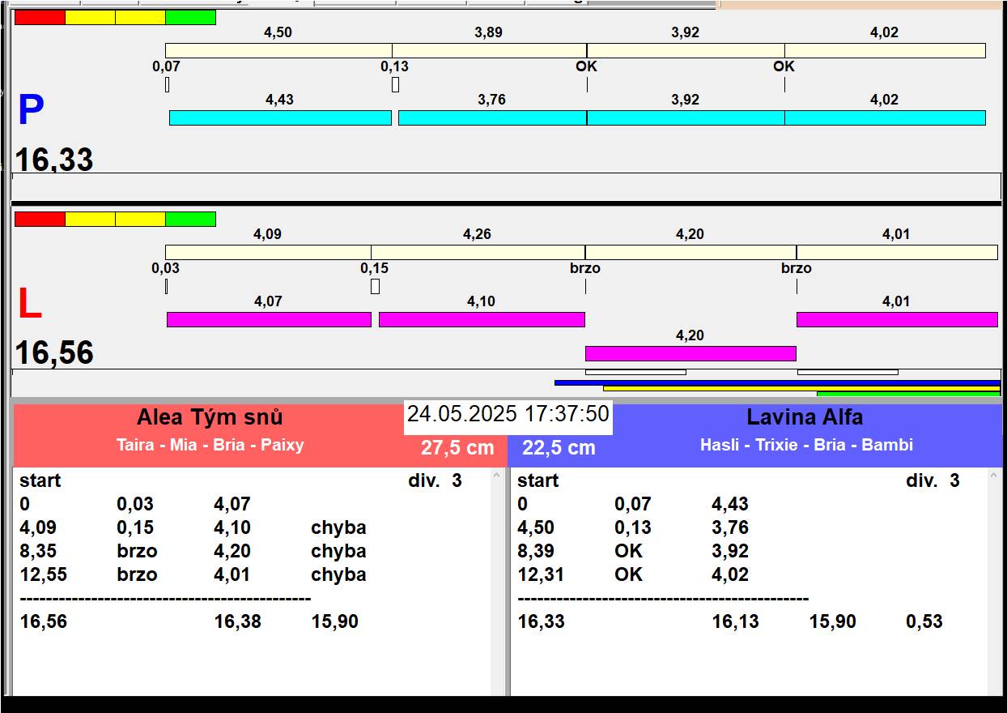Click the Hasli - Trixie - Bria - Bambi lineup
The width and height of the screenshot is (1007, 713).
(806, 445)
